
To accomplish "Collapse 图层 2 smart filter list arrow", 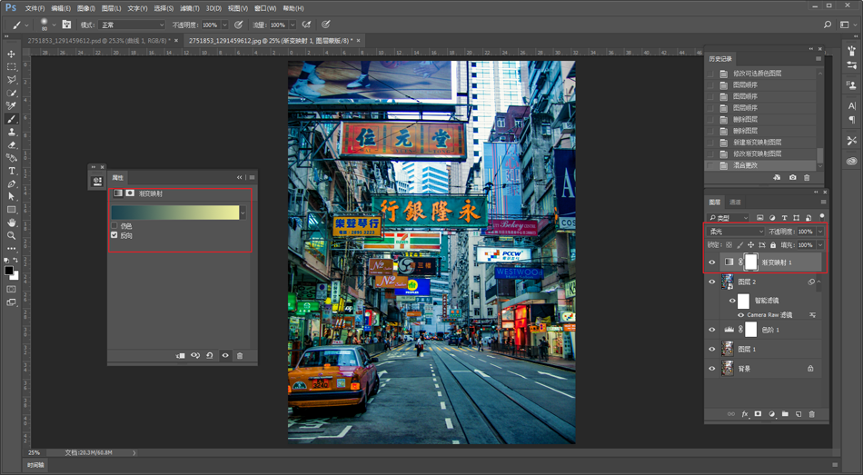I will [x=818, y=282].
